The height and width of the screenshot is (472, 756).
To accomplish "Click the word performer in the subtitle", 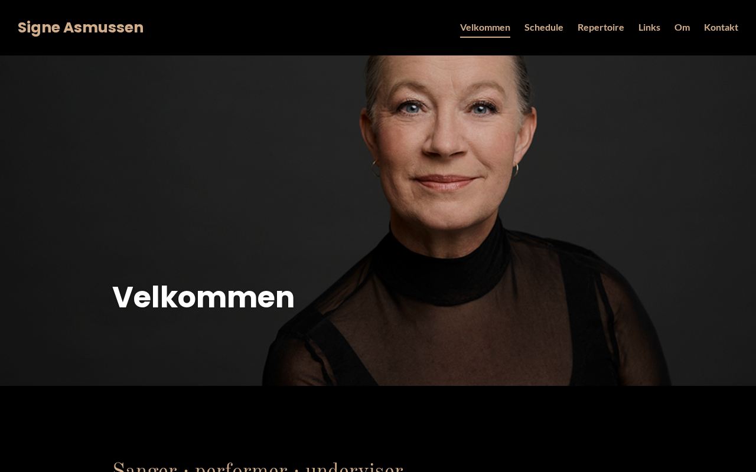I will (x=241, y=467).
